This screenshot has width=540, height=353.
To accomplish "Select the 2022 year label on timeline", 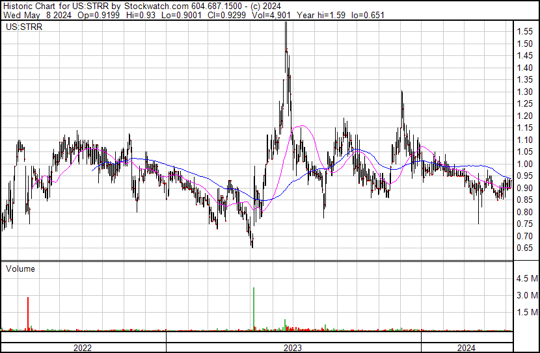I will tap(83, 348).
